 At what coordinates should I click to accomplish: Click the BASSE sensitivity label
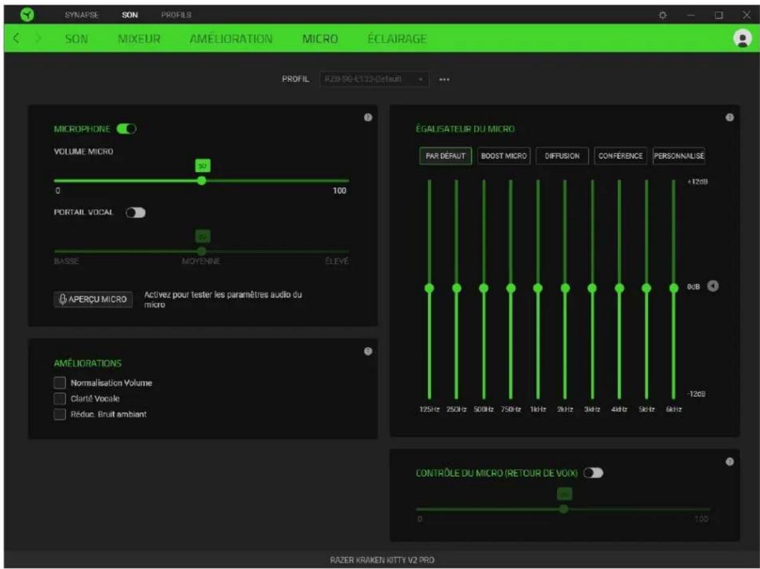point(66,261)
